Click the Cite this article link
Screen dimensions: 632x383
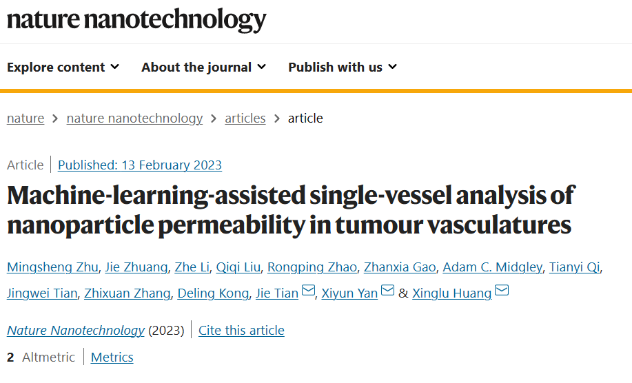[241, 330]
